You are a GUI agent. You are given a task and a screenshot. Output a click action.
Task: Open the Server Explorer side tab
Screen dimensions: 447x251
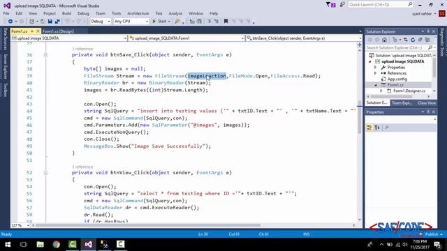5,66
